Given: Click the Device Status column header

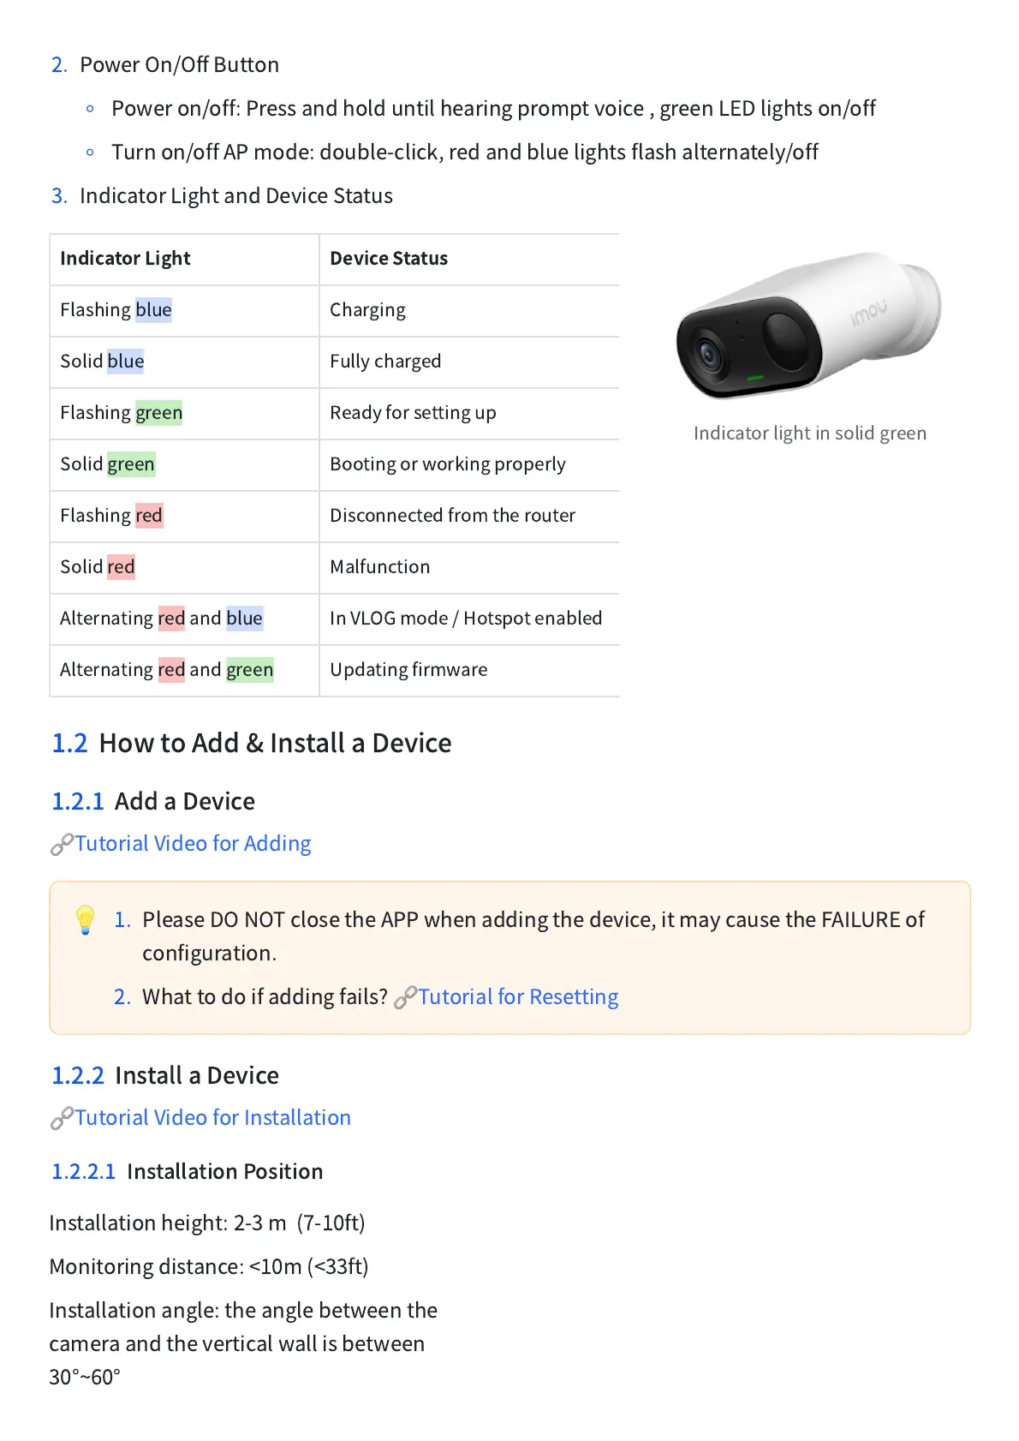Looking at the screenshot, I should 389,259.
